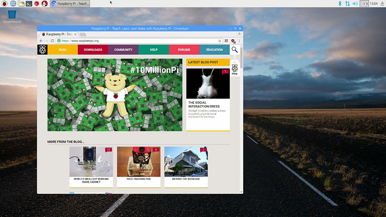Open the volume control in the system tray
The height and width of the screenshot is (217, 386).
point(355,3)
